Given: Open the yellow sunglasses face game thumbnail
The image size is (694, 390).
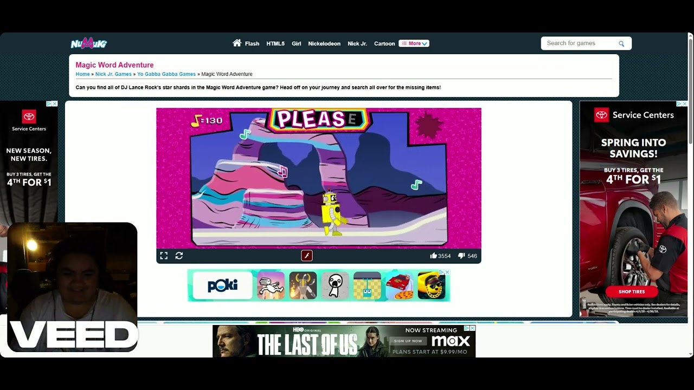Looking at the screenshot, I should pos(432,285).
